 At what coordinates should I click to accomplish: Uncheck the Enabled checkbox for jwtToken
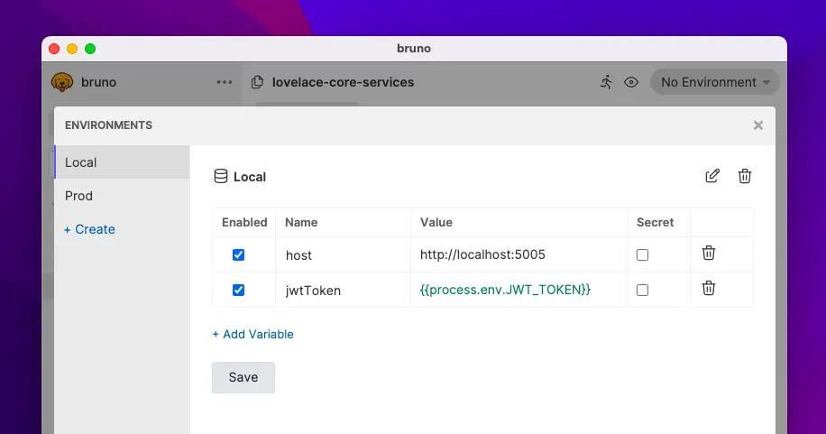[x=239, y=290]
